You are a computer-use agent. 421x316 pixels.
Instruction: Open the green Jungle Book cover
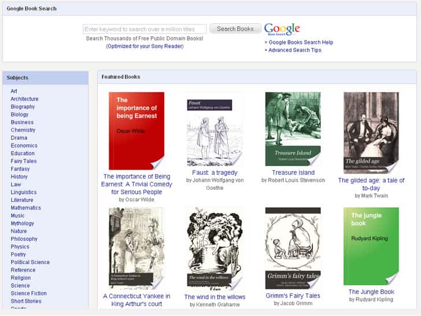click(371, 247)
